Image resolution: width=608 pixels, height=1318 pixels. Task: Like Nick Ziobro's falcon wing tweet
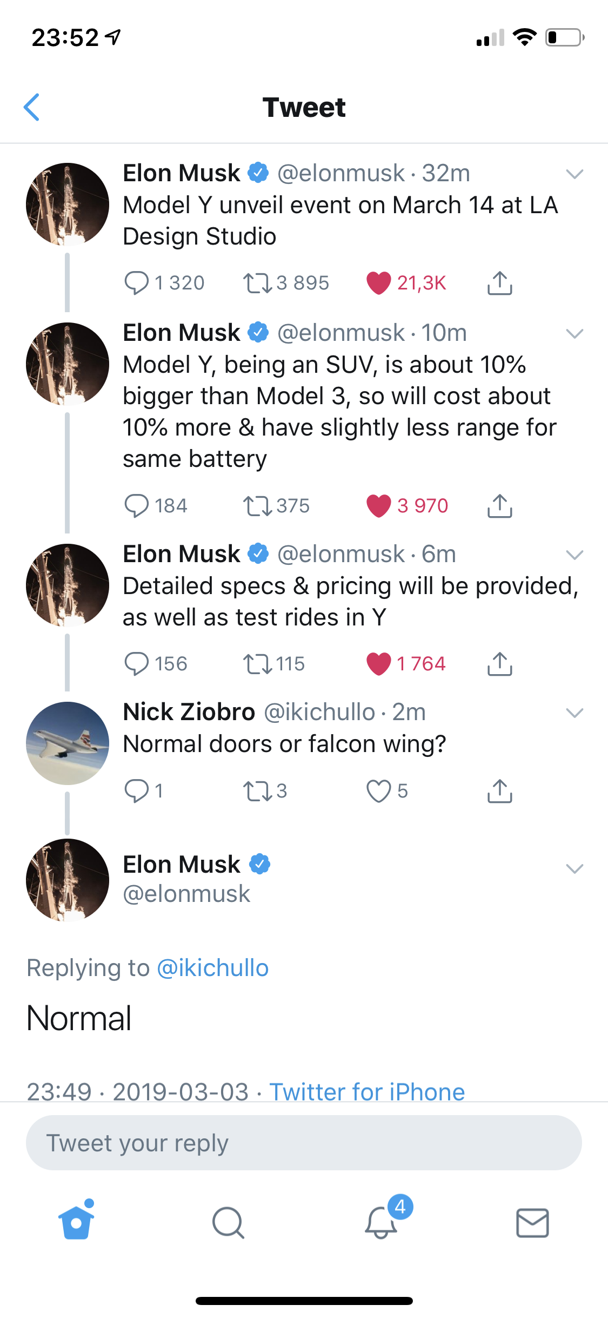pyautogui.click(x=378, y=791)
